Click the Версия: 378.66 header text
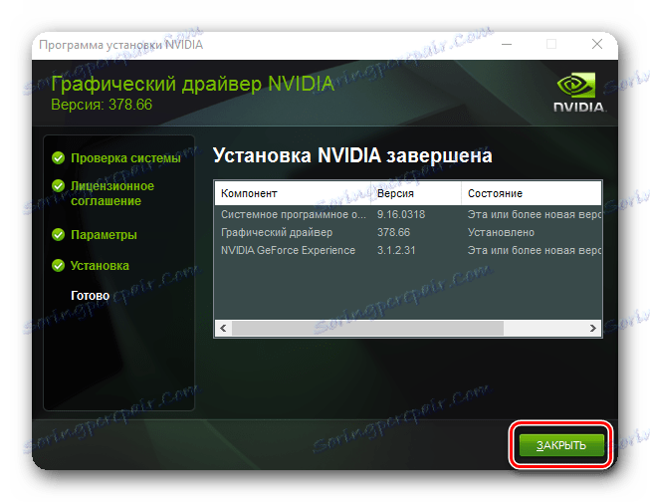Image resolution: width=650 pixels, height=502 pixels. tap(102, 105)
